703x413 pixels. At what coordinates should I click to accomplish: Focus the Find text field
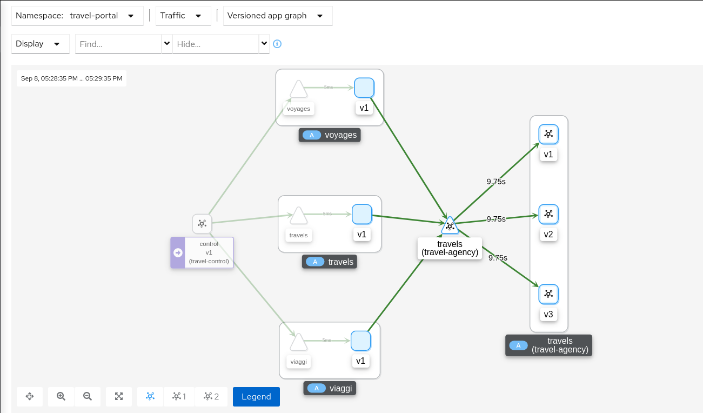point(118,44)
